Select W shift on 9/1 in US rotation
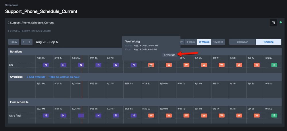 click(204, 65)
